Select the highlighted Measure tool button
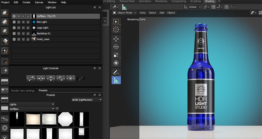Image resolution: width=262 pixels, height=139 pixels. tap(116, 80)
